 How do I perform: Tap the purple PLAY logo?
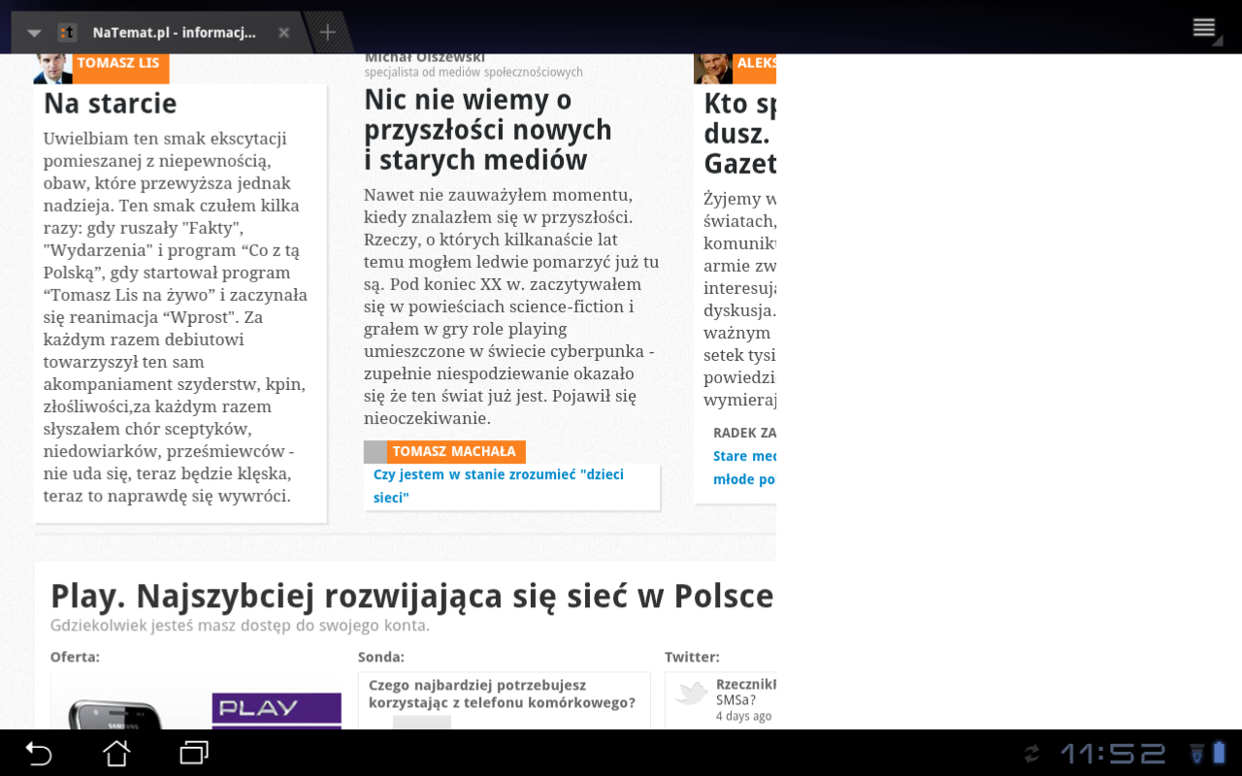click(277, 711)
